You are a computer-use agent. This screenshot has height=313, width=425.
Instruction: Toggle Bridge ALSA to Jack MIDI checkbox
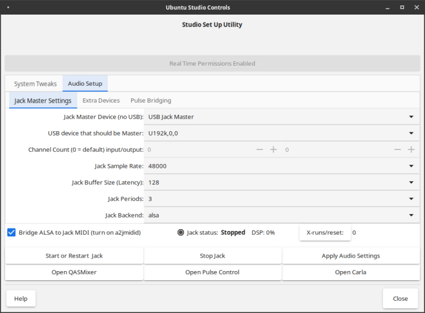12,232
